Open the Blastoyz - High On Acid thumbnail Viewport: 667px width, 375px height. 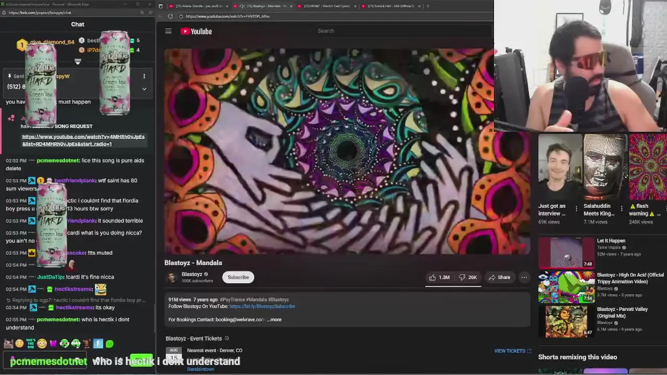[x=566, y=286]
